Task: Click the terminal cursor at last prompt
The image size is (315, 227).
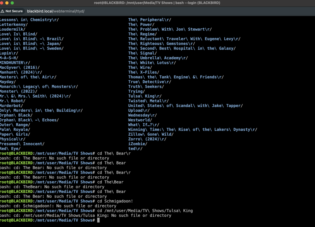Action: point(98,220)
